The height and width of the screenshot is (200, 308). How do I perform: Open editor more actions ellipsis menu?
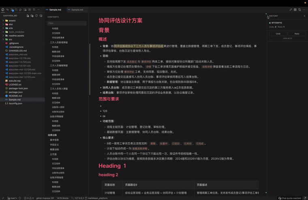(x=304, y=10)
